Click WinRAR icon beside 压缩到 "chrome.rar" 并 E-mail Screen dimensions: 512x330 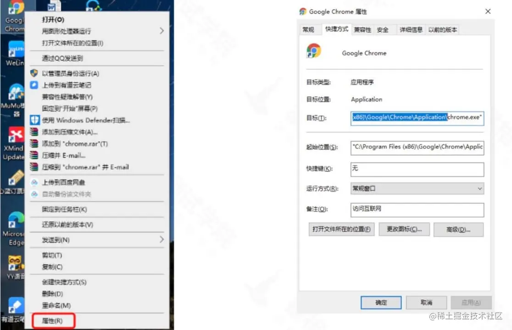pos(34,167)
